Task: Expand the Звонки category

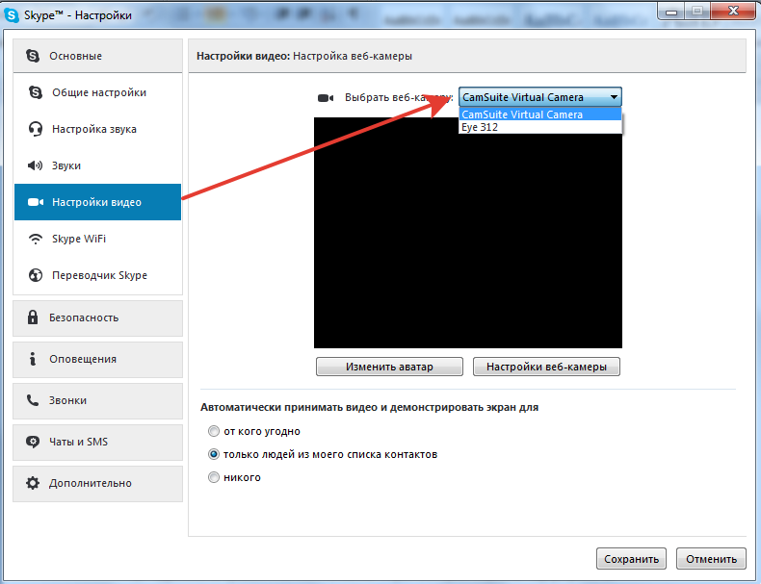Action: (x=97, y=401)
